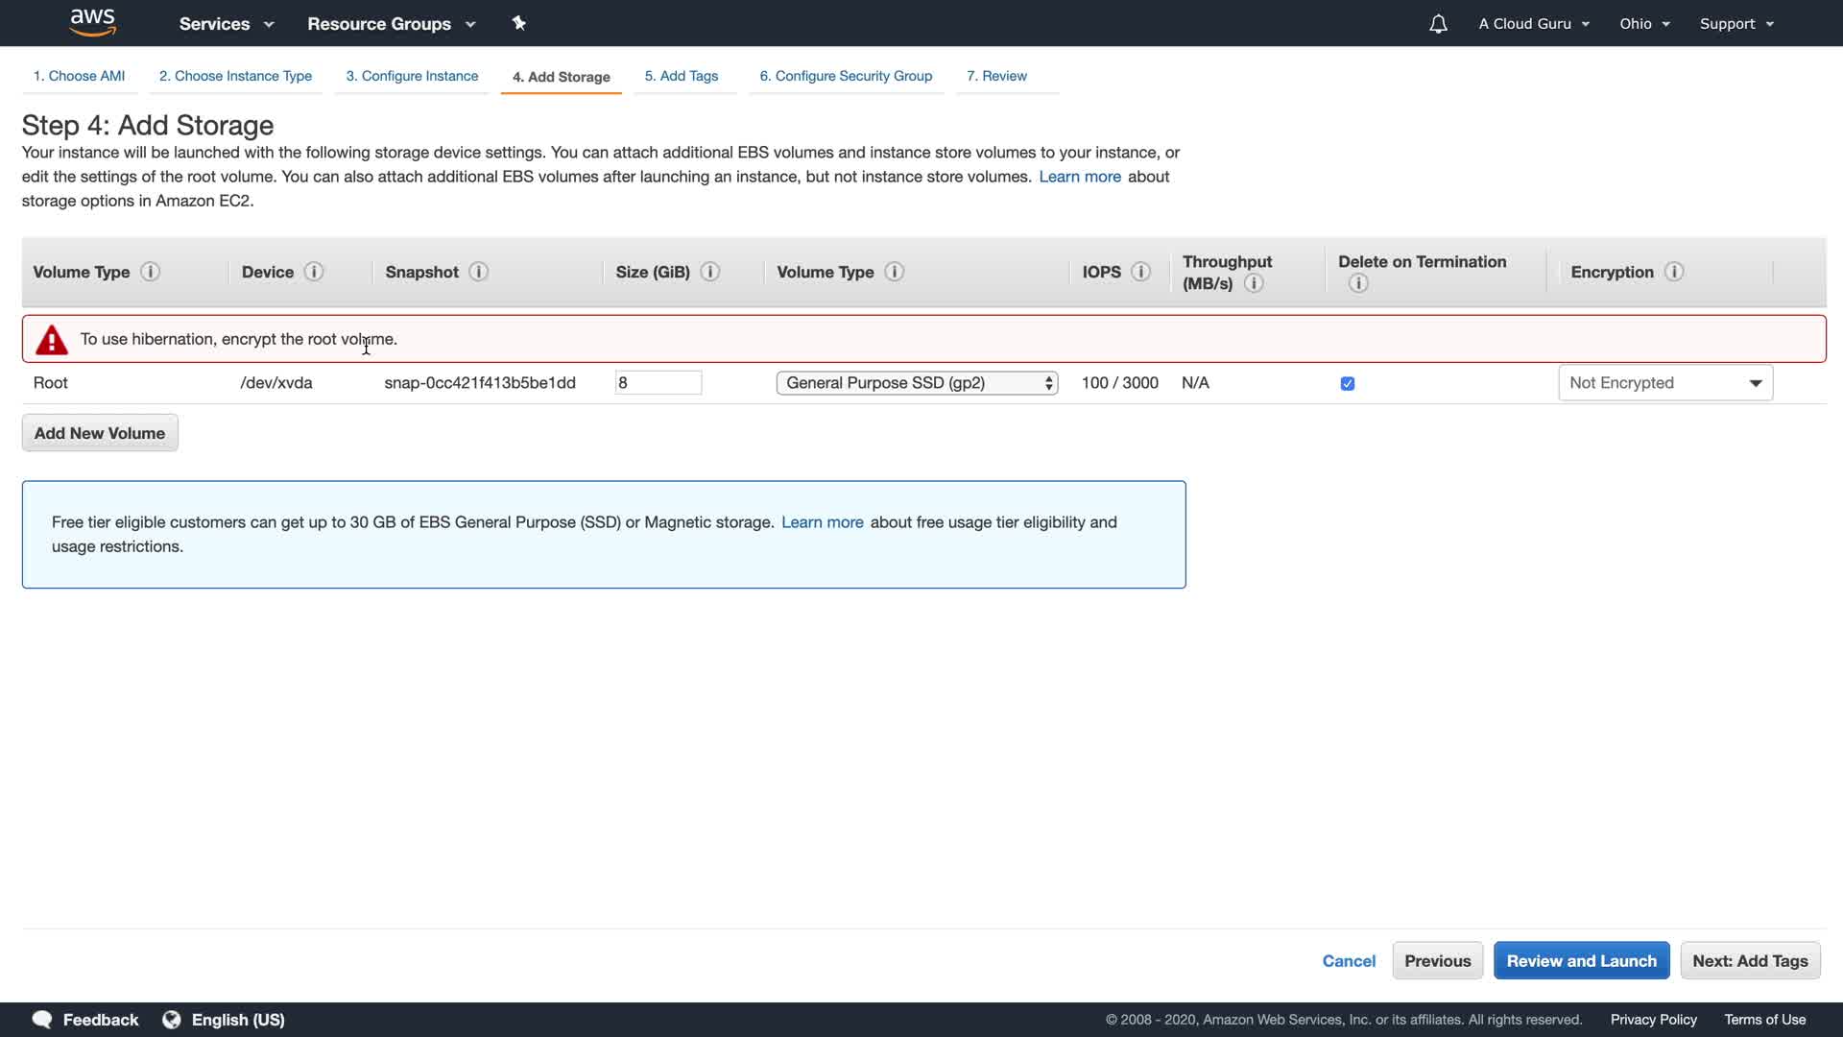Click Learn more link about free usage tier

(822, 522)
